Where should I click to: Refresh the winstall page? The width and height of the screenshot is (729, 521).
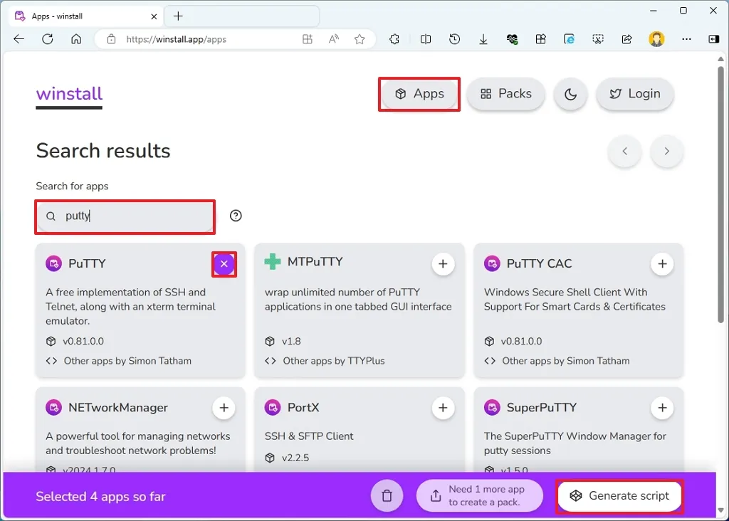[48, 39]
